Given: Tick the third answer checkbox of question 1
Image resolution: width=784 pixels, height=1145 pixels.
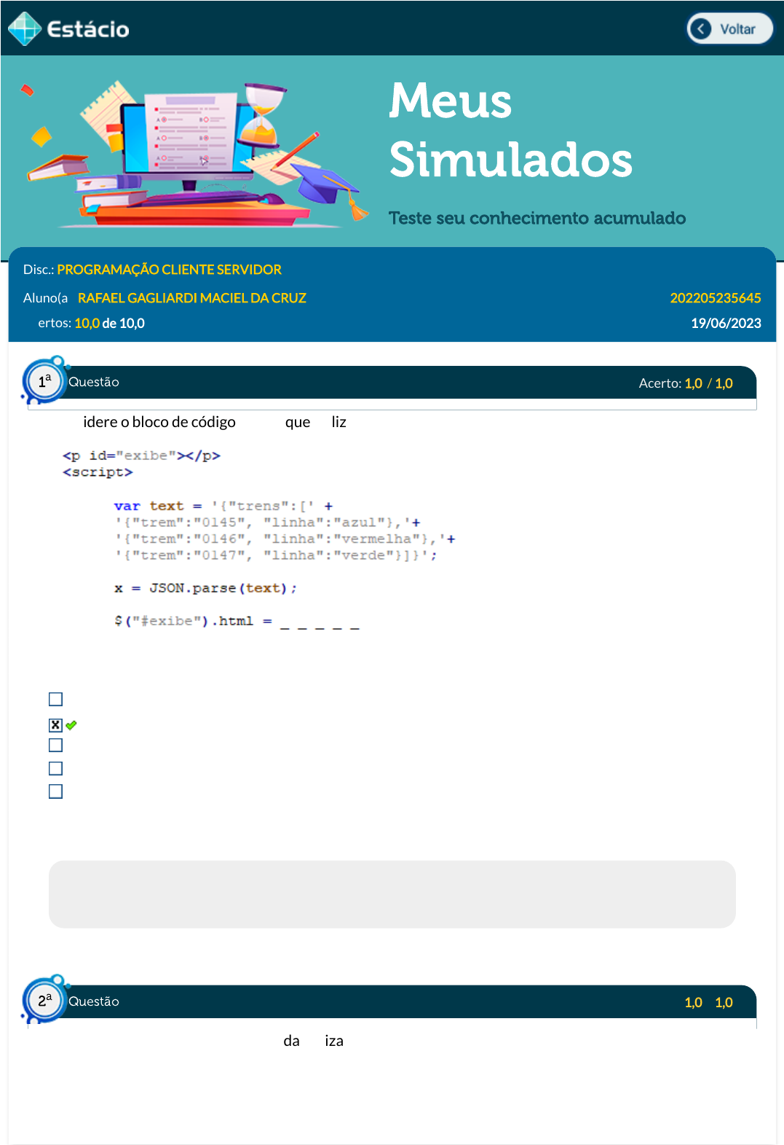Looking at the screenshot, I should pos(55,745).
